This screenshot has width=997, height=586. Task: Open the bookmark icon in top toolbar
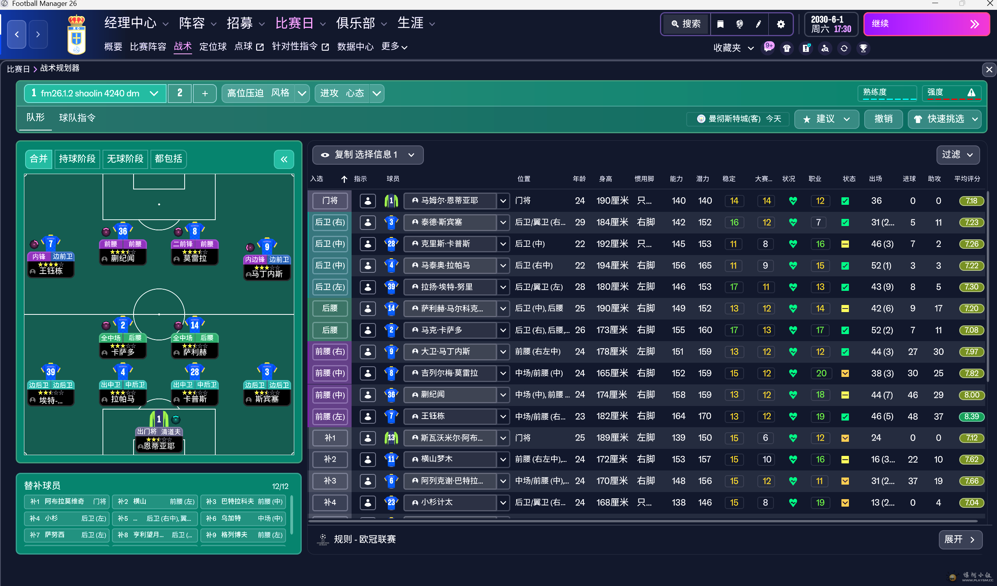point(720,24)
